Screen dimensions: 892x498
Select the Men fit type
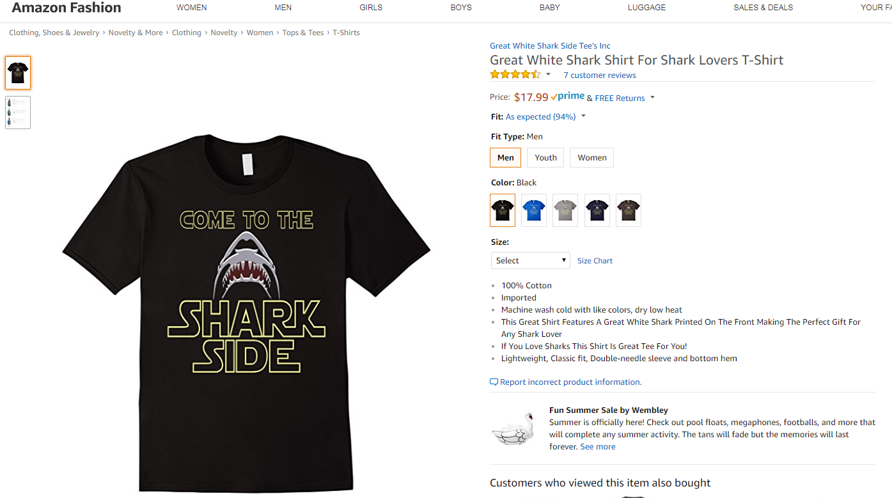[505, 157]
